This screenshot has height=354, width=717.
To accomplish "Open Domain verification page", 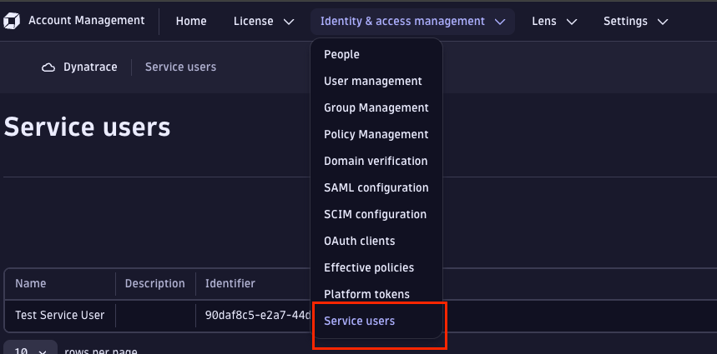I will point(375,161).
